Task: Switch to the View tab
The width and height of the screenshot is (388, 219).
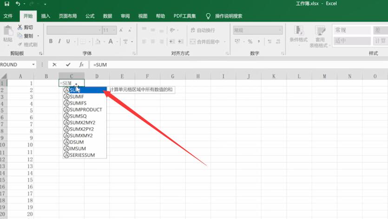Action: tap(143, 16)
